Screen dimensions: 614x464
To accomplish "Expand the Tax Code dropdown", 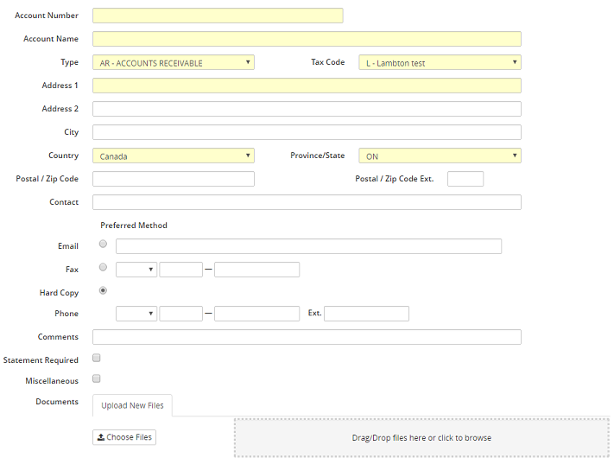I will 440,62.
